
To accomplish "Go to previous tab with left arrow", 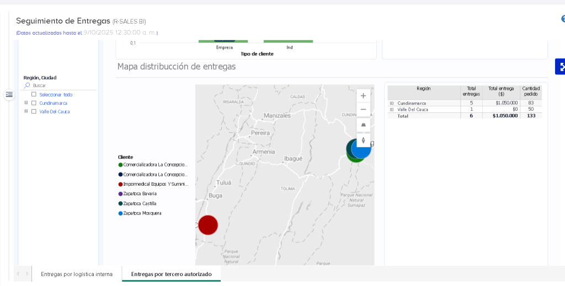I will [x=18, y=274].
